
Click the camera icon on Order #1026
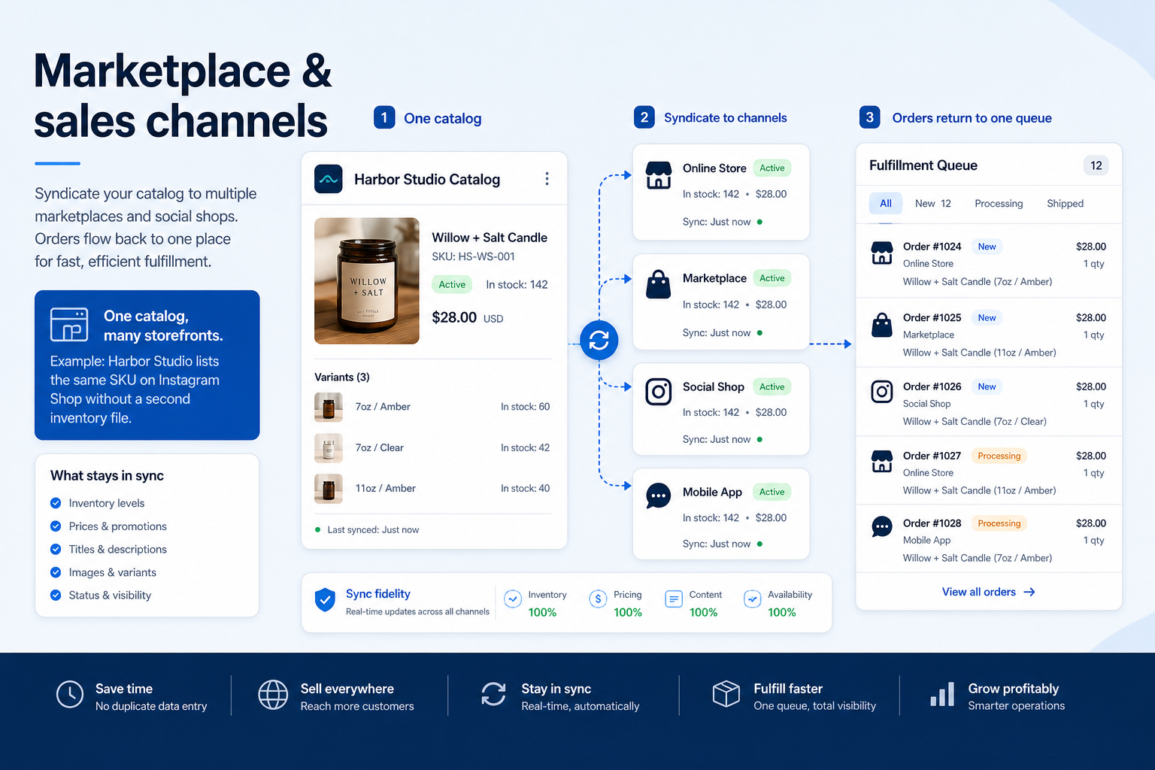[882, 391]
